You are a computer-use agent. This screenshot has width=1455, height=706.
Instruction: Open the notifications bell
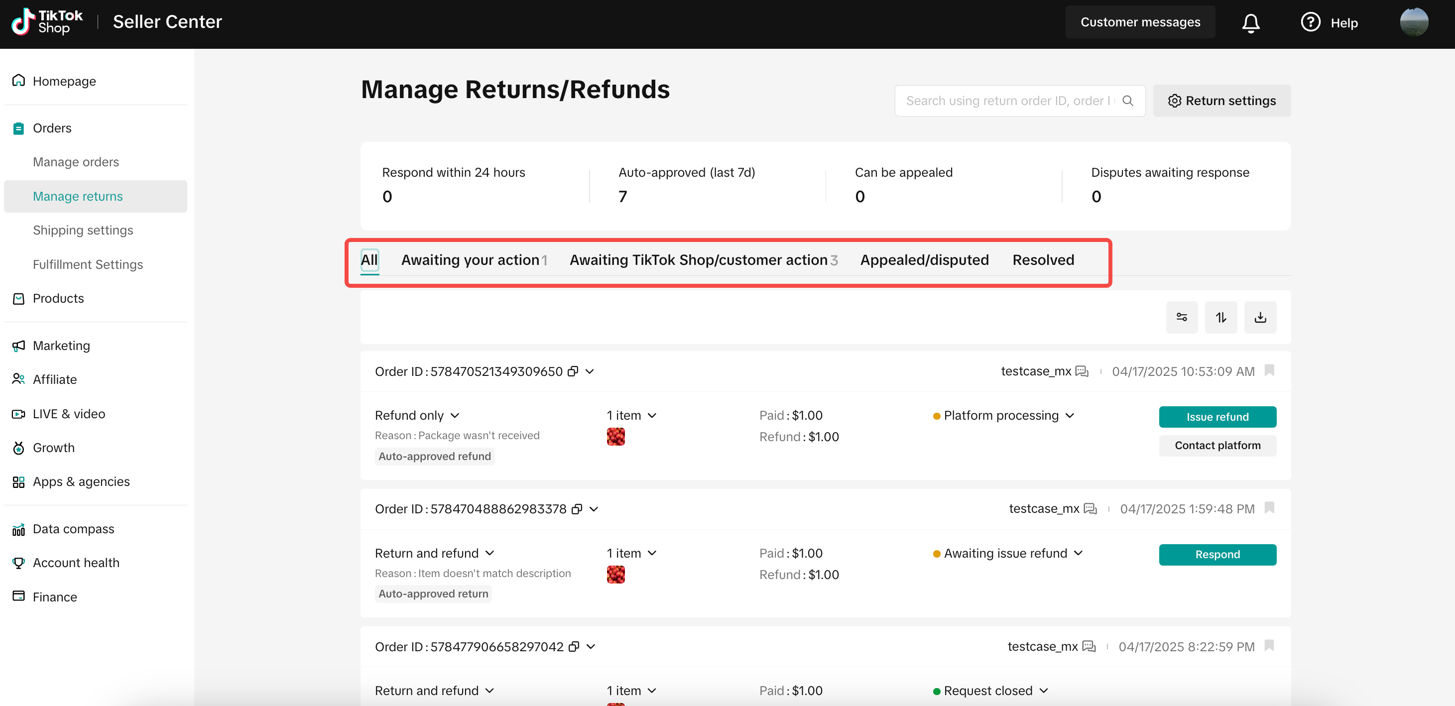(1250, 22)
